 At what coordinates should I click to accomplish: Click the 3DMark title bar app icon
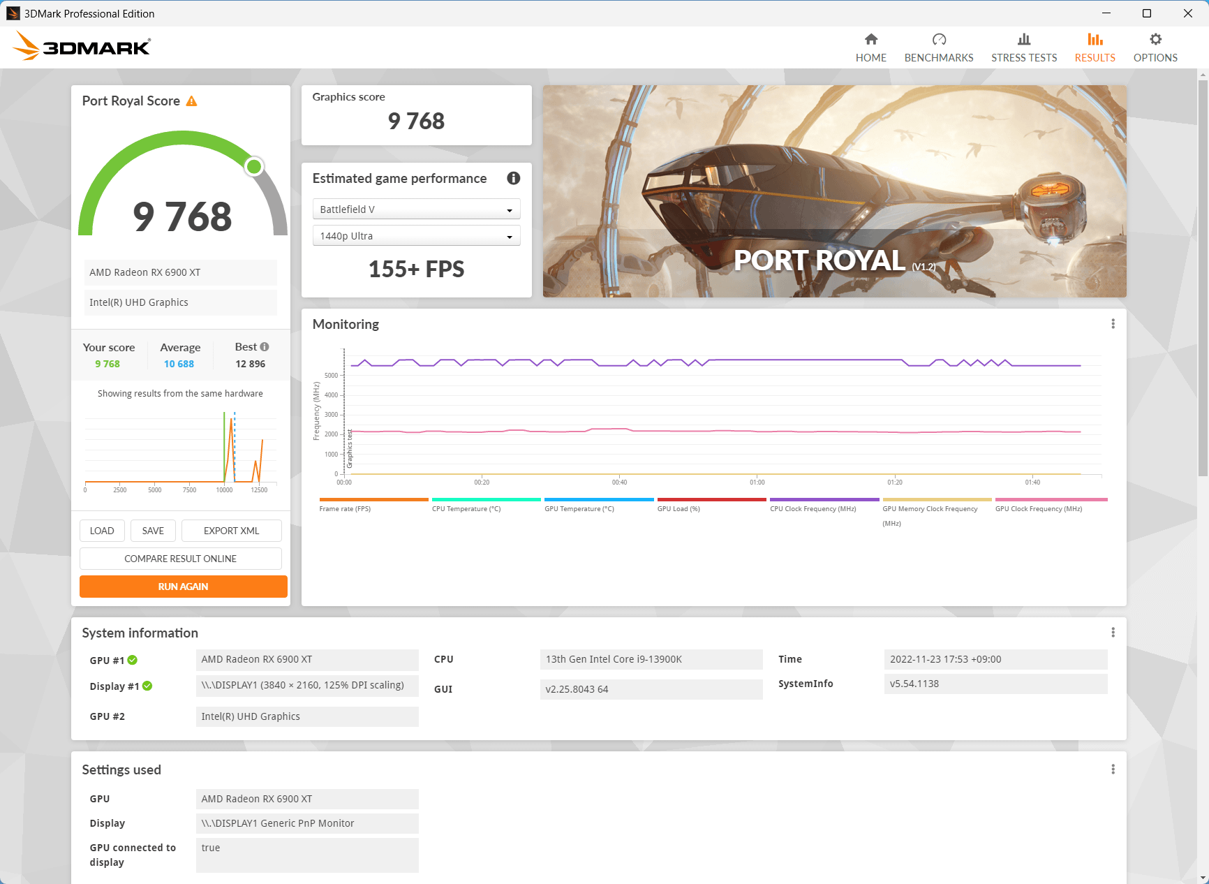[x=13, y=13]
